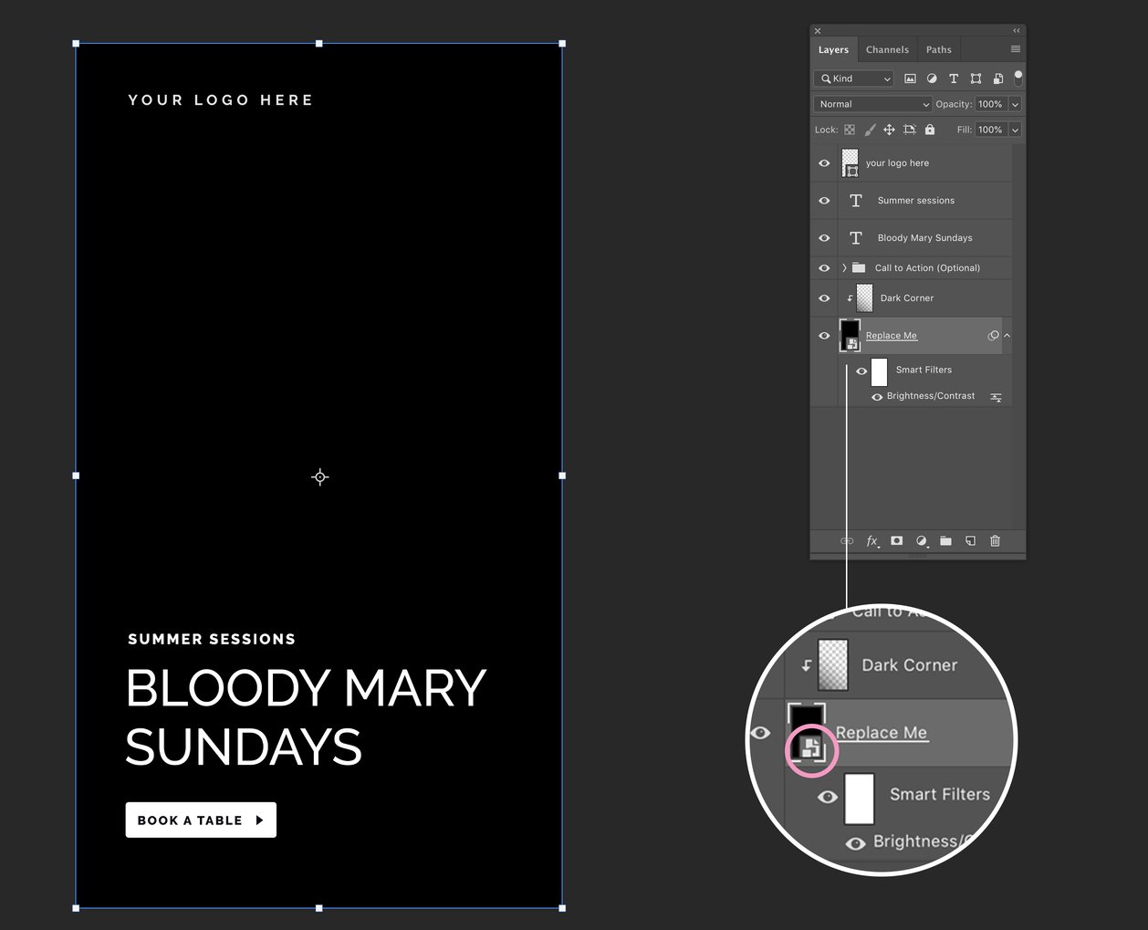Click the lock all attributes padlock icon

[930, 130]
